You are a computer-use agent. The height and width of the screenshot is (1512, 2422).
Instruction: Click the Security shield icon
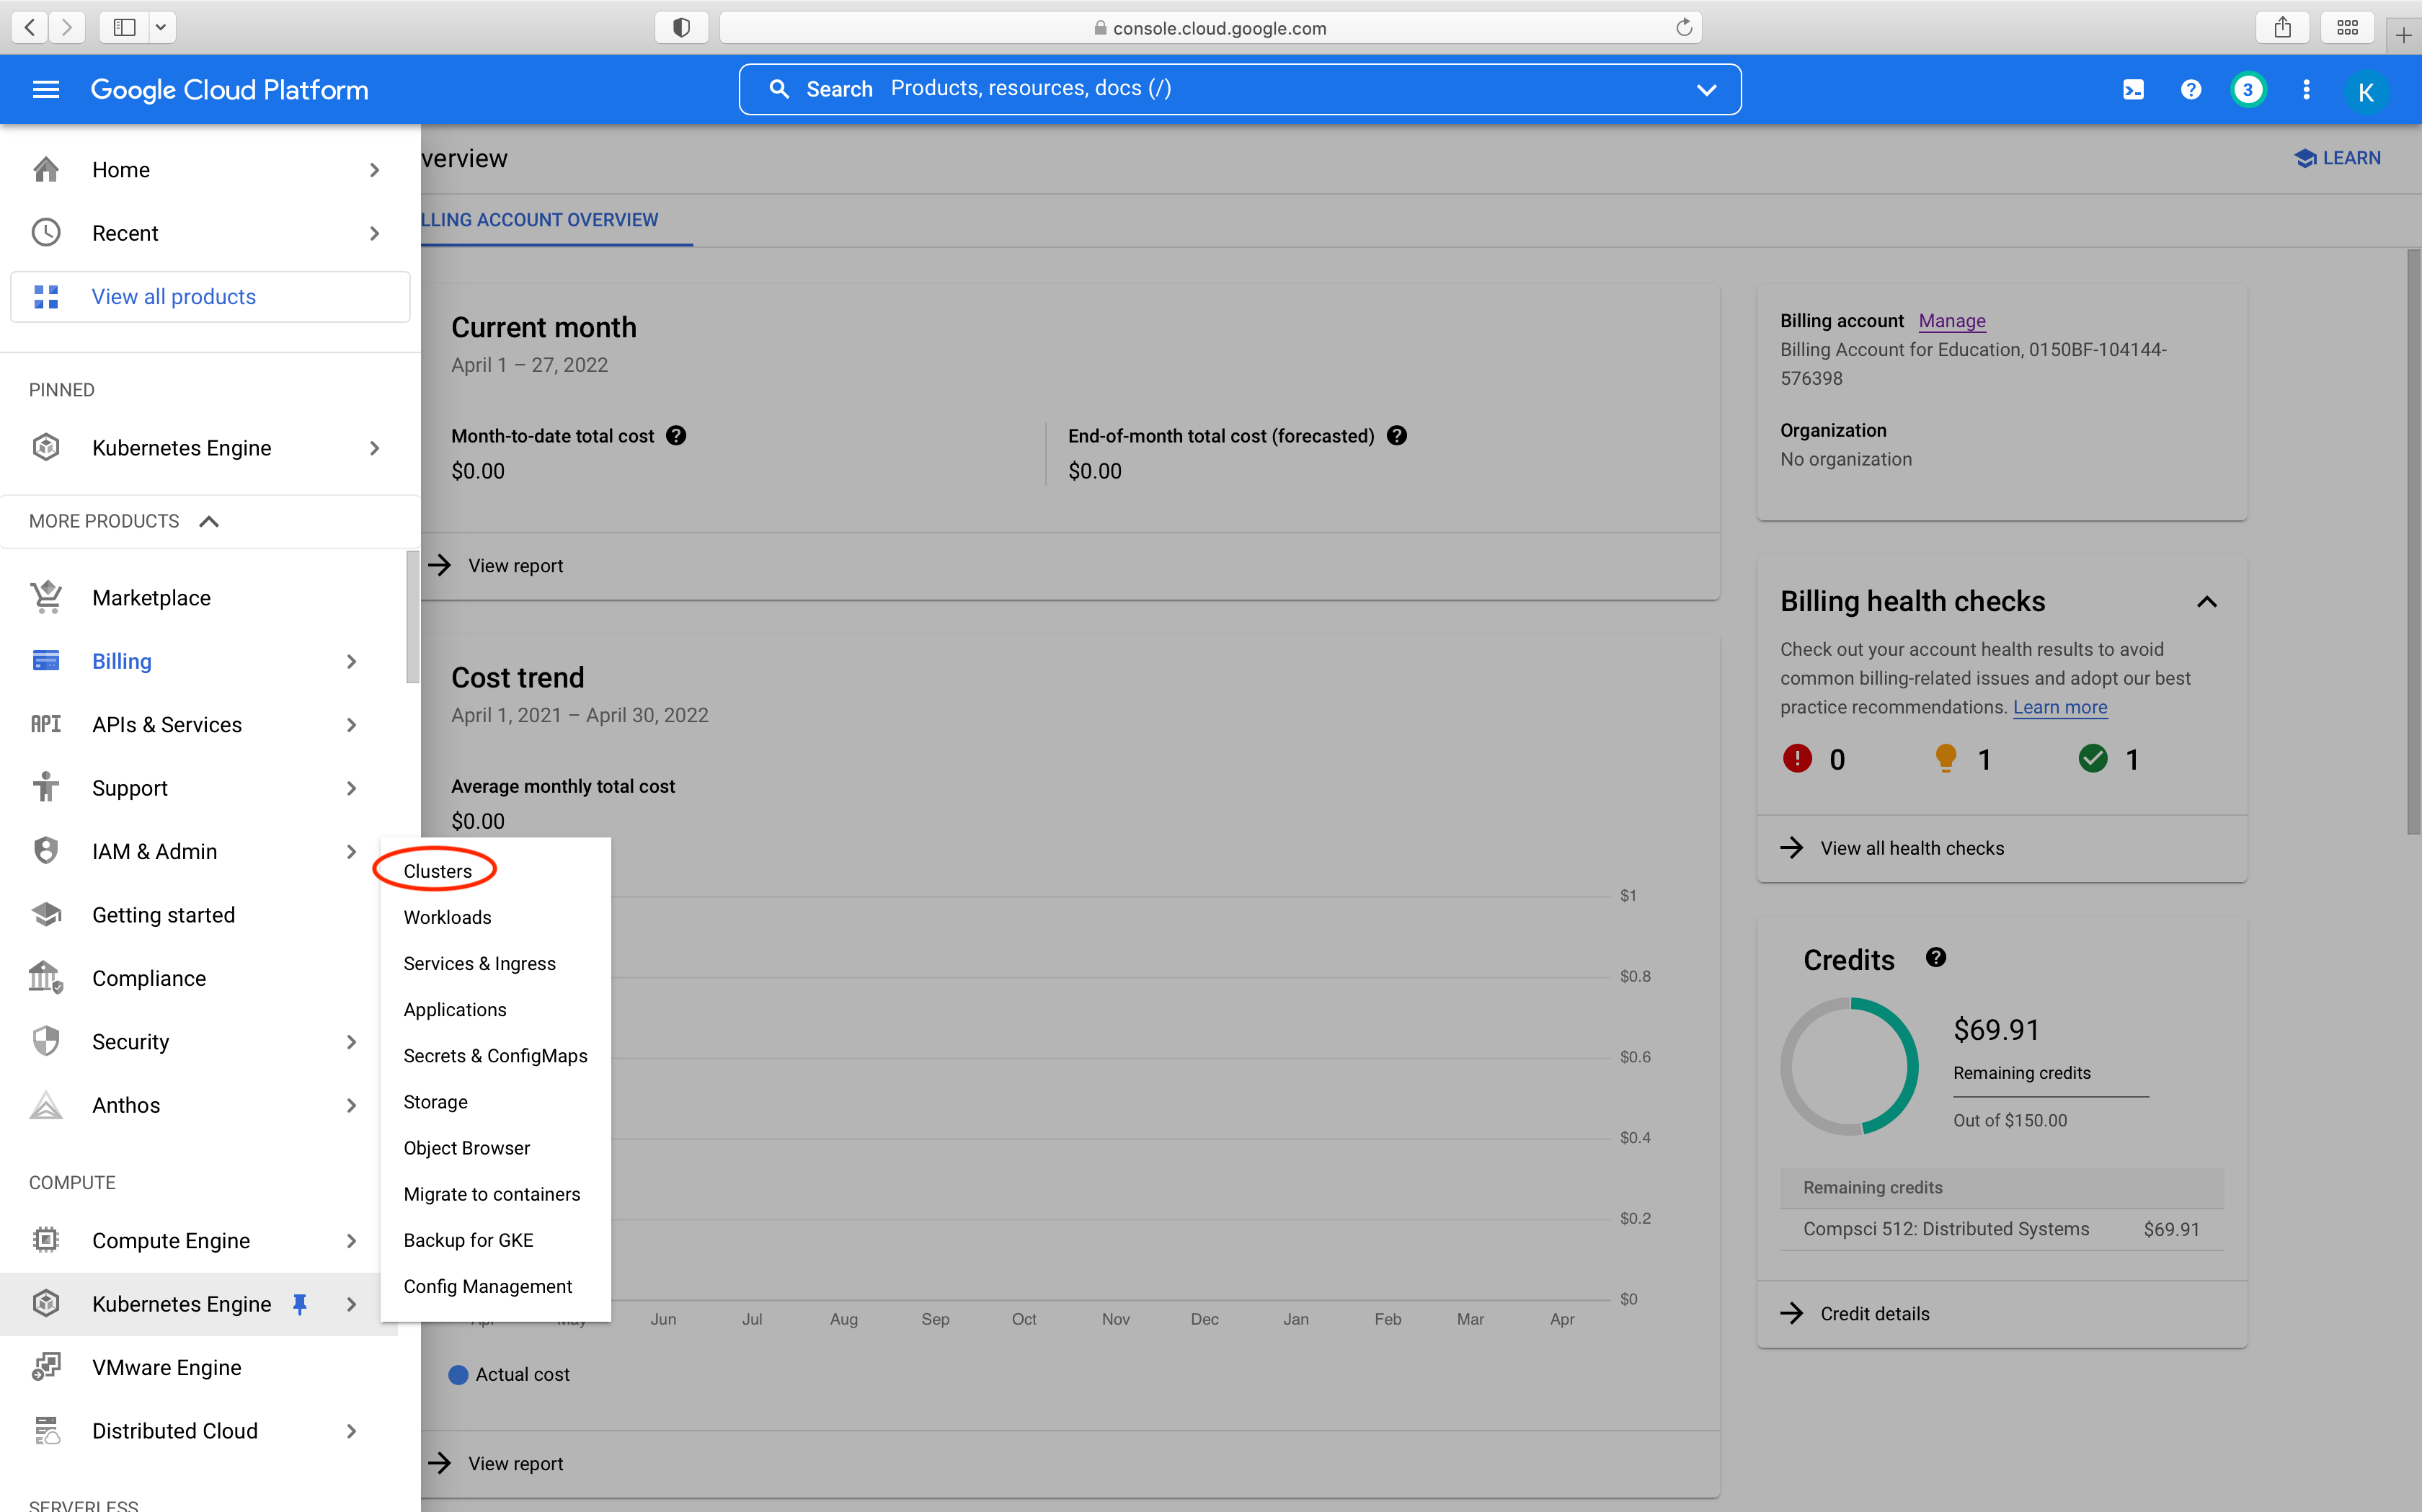(46, 1041)
